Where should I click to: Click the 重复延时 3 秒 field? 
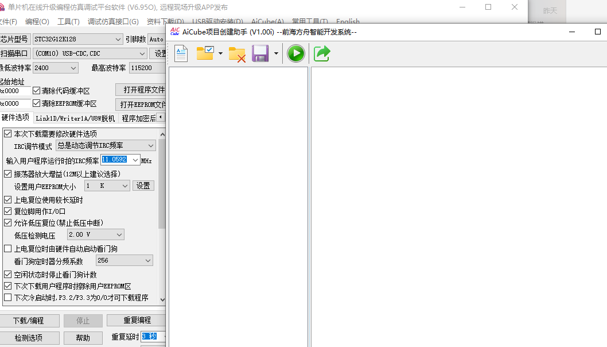tap(153, 337)
